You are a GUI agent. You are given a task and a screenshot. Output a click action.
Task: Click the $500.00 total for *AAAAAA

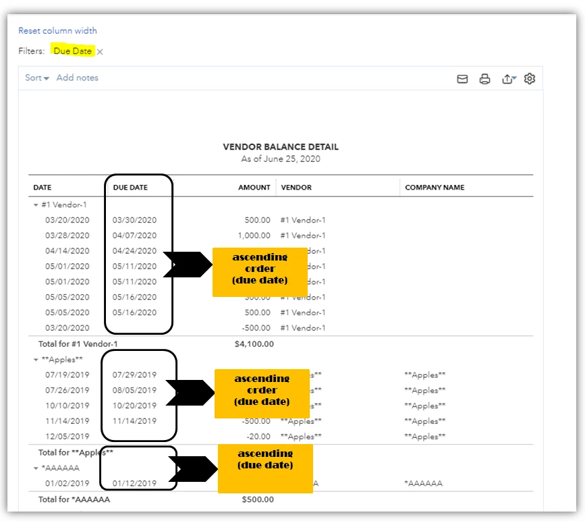click(258, 499)
